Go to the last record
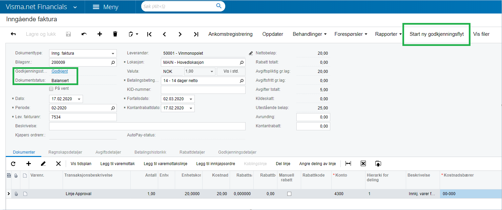 point(196,34)
